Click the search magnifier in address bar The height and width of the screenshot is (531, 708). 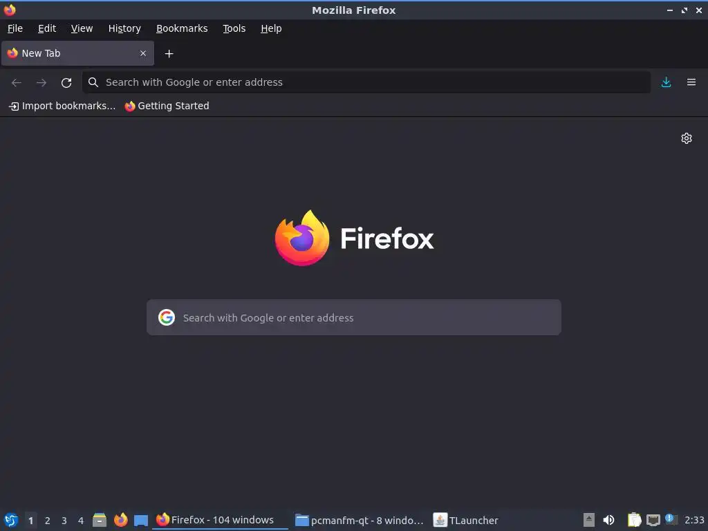93,82
